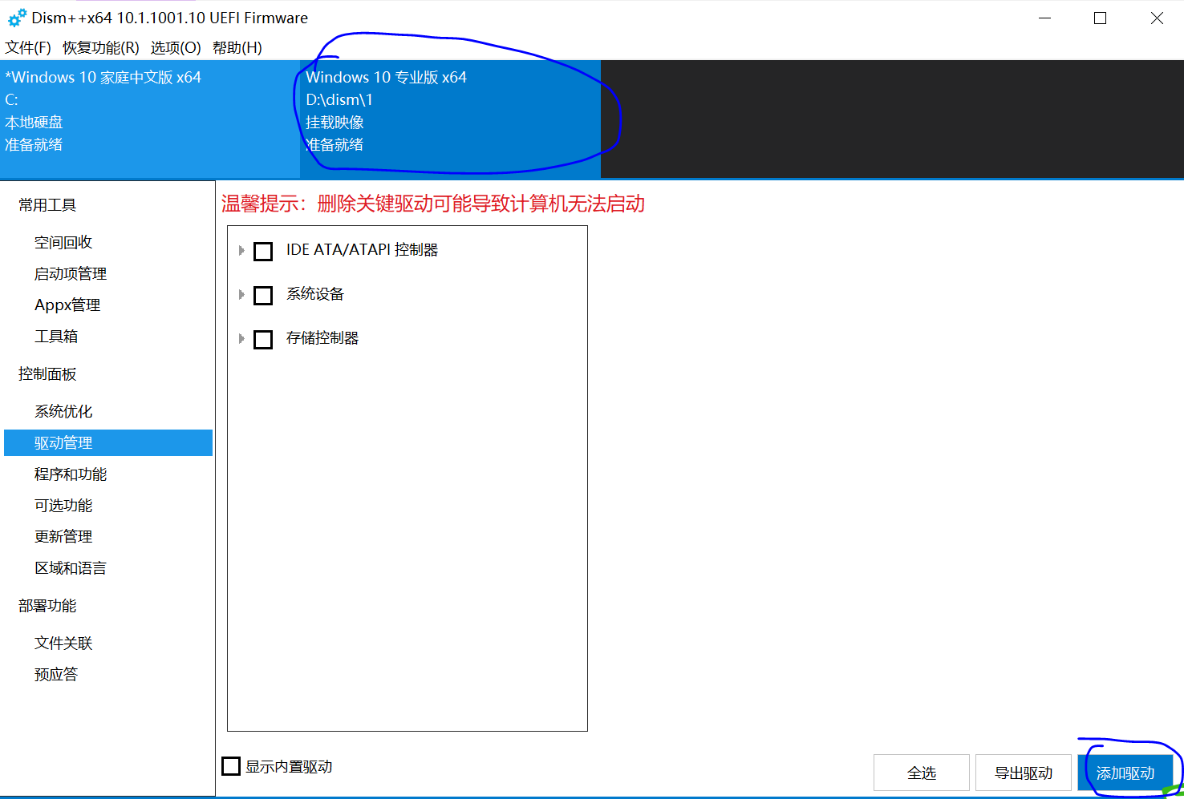1184x799 pixels.
Task: Open the 文件(F) menu
Action: (x=28, y=48)
